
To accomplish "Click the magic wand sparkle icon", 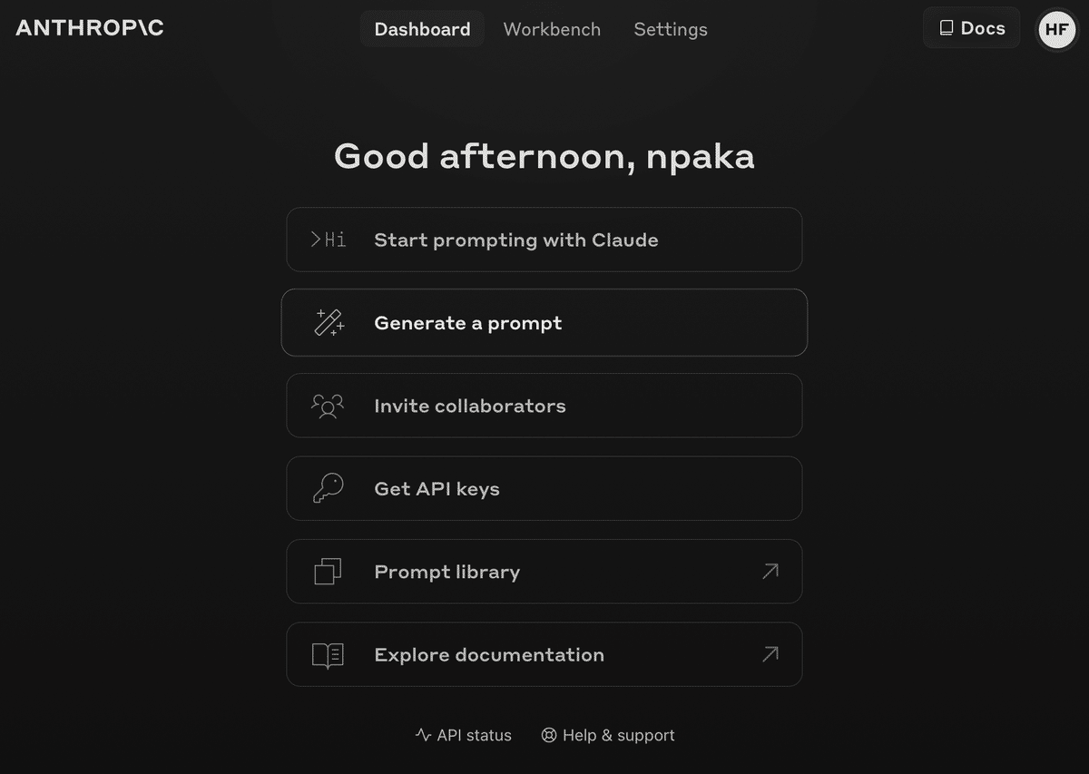I will tap(329, 323).
